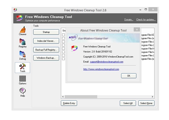The image size is (169, 120).
Task: Open the Options section in sidebar
Action: [22, 80]
